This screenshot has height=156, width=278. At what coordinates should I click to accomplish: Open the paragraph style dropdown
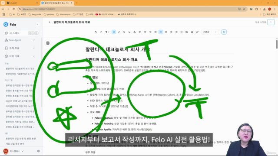coord(107,32)
